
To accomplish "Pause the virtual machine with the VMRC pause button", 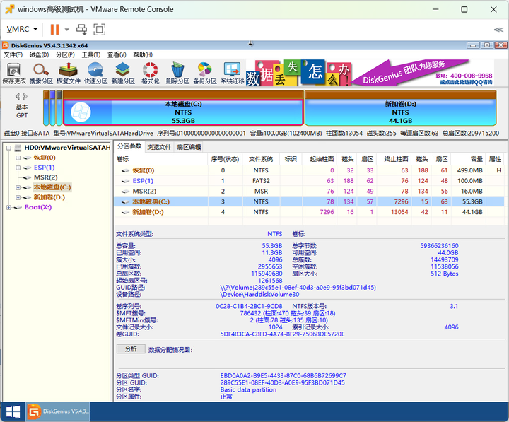I will pos(54,29).
